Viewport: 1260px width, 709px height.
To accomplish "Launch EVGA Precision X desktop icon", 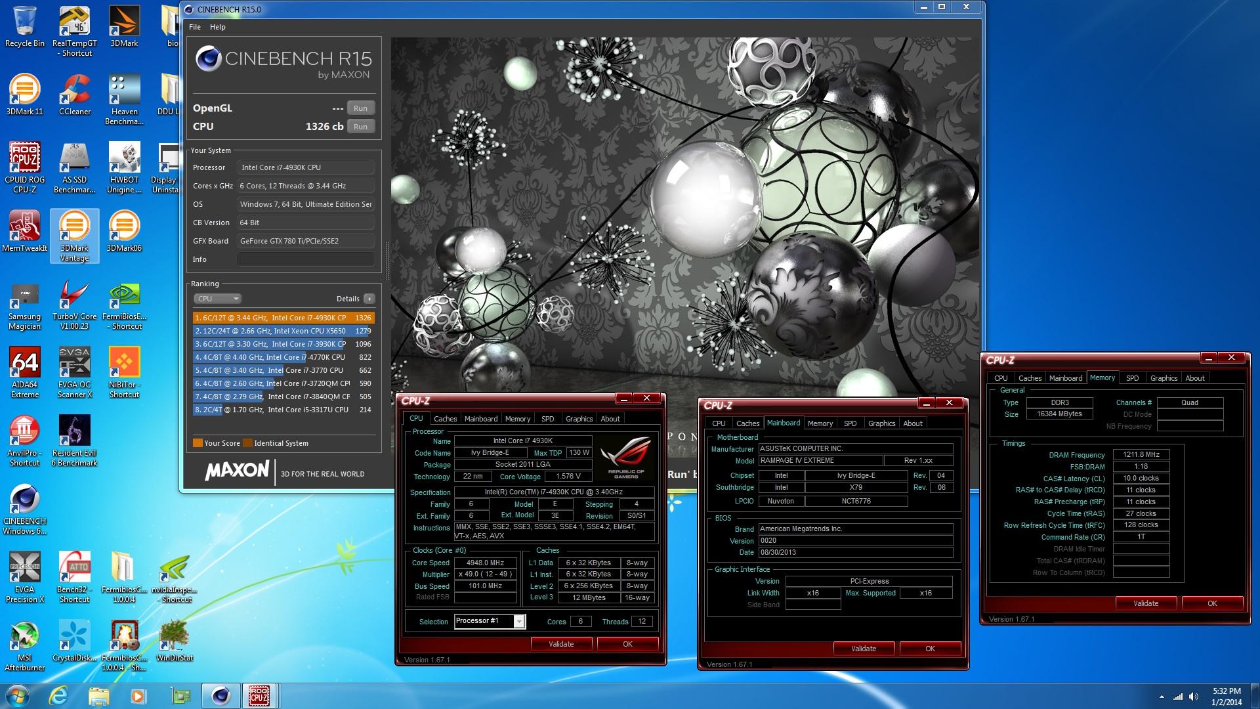I will [25, 577].
